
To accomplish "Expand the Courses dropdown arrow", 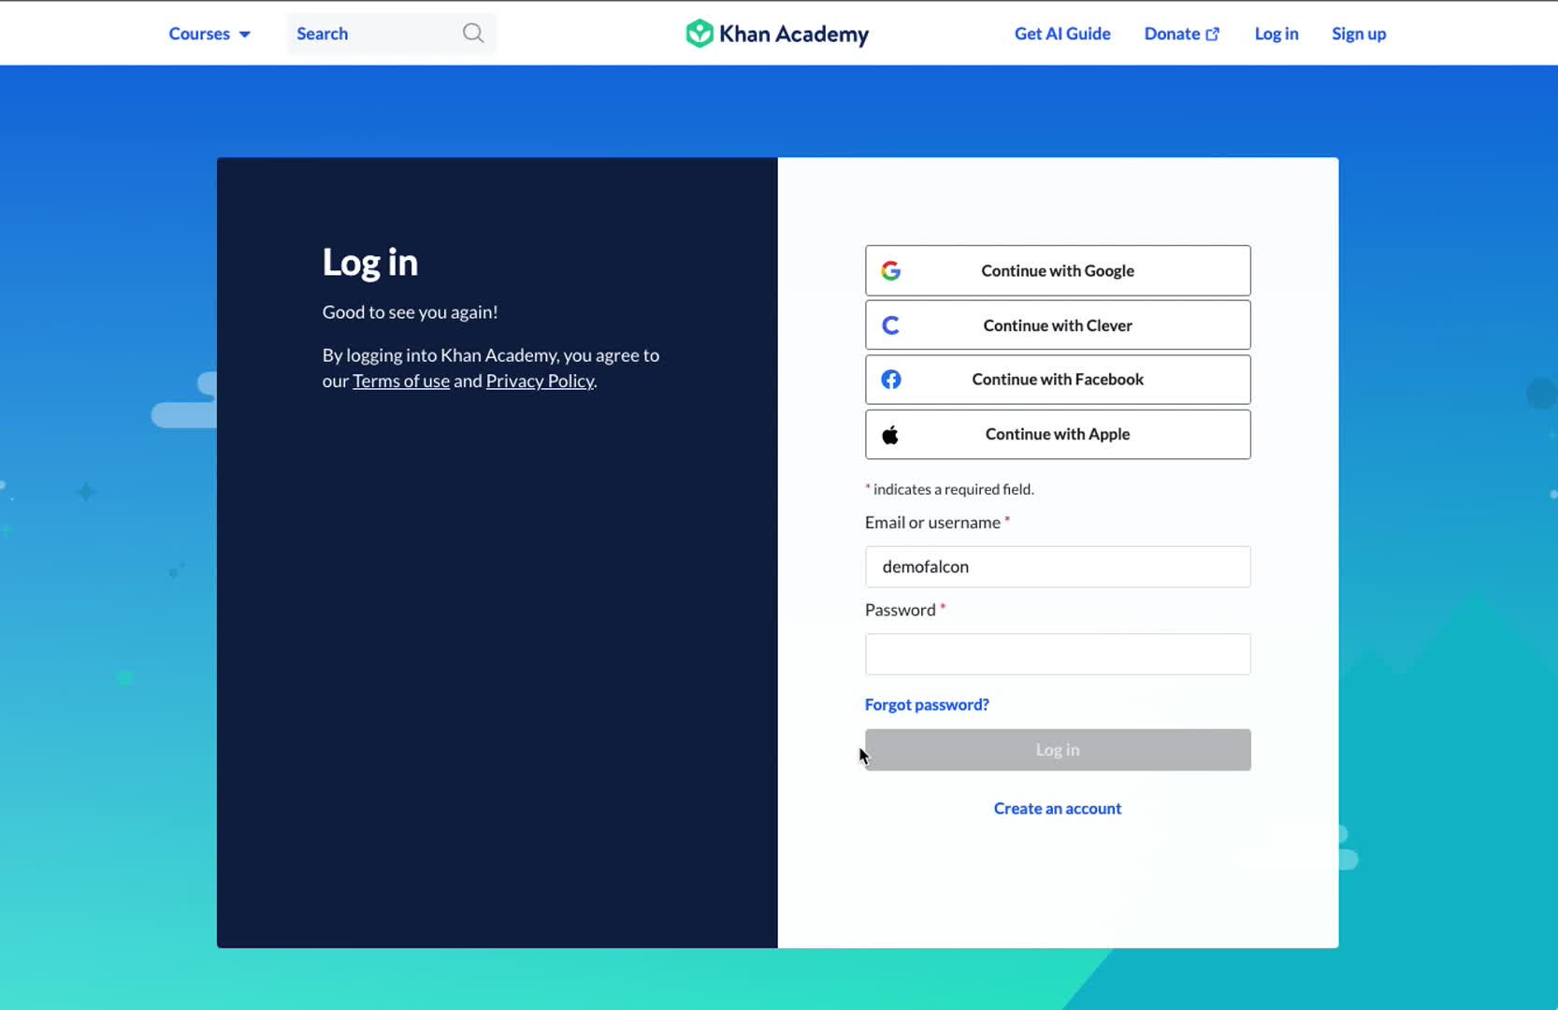I will coord(244,35).
